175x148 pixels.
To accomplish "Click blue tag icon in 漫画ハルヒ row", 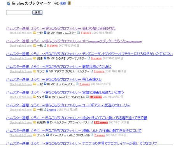I will click(47, 135).
